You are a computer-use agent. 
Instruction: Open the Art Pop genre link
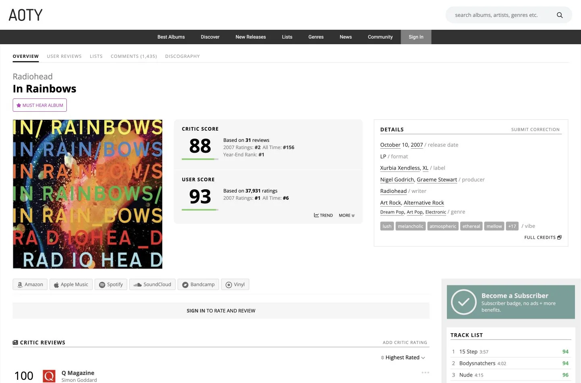click(415, 212)
